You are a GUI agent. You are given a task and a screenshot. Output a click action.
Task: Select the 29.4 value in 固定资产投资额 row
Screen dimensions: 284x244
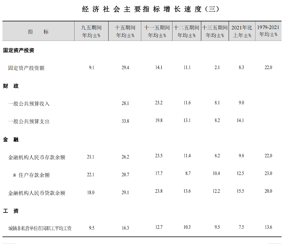(125, 67)
